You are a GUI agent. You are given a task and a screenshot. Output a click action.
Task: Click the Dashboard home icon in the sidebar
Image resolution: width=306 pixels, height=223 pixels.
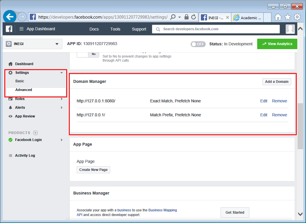10,64
